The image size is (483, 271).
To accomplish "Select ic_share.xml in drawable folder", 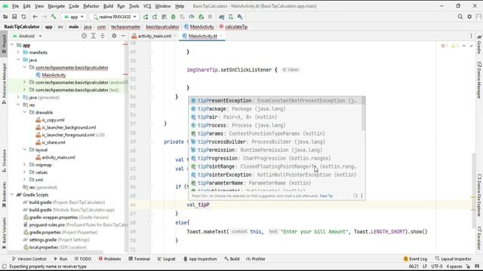I will pos(51,142).
